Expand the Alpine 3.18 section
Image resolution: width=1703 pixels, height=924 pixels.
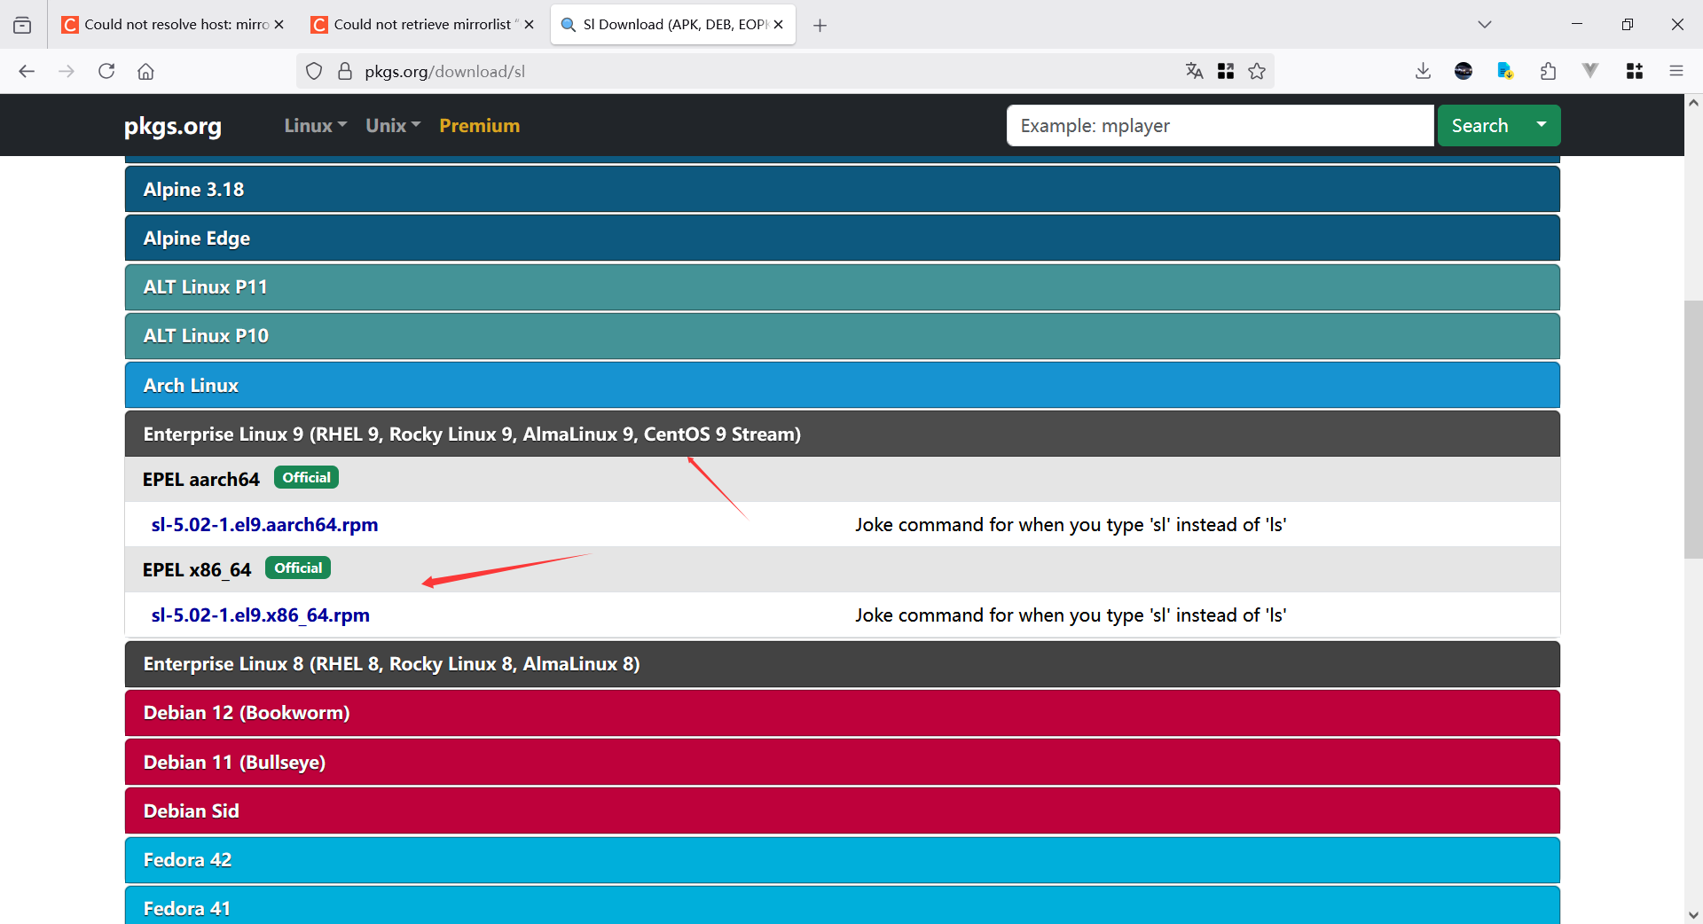click(x=842, y=189)
